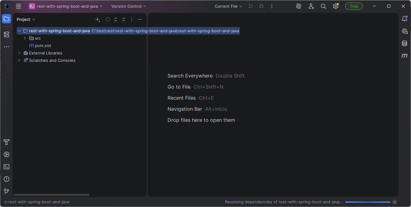Open the Maven tool window
The width and height of the screenshot is (411, 207).
[405, 56]
